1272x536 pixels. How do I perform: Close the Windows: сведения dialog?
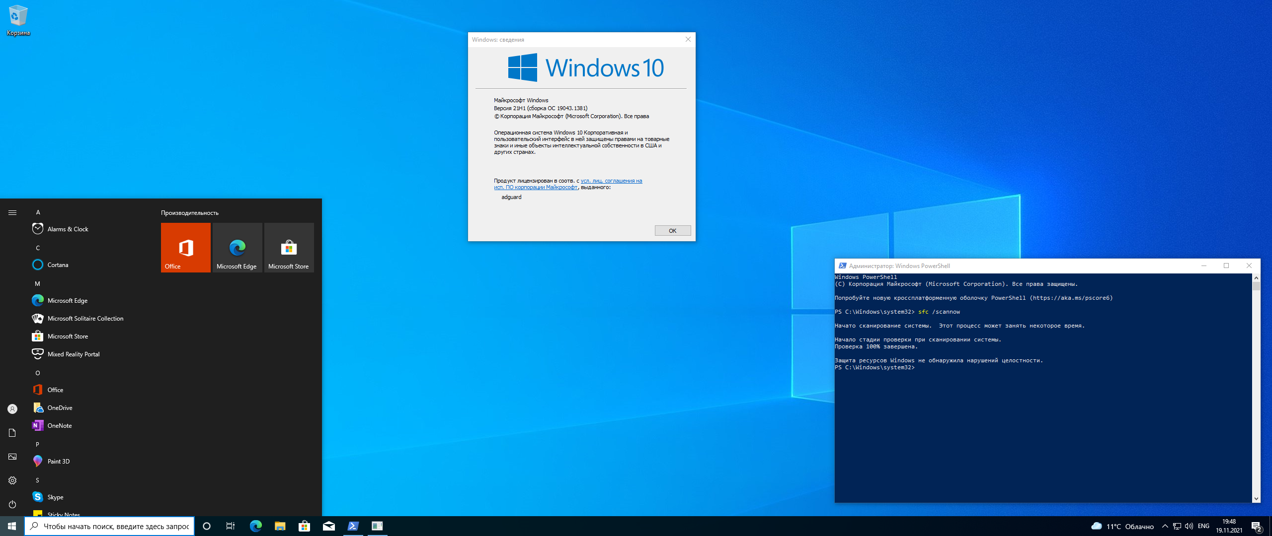(x=688, y=39)
